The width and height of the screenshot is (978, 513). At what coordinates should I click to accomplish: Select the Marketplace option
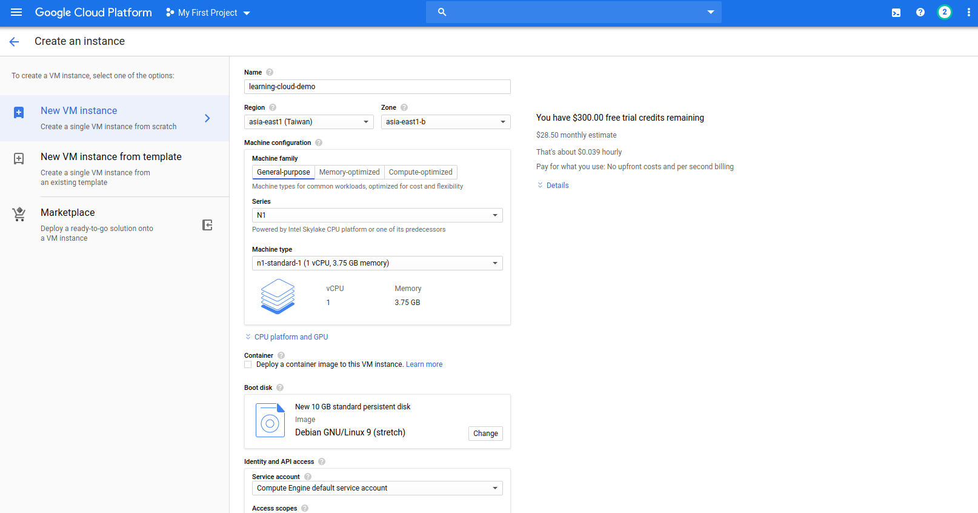tap(115, 224)
